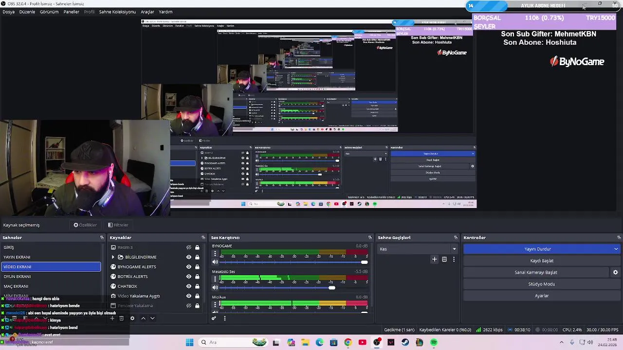
Task: Expand the BİLGİLENDİRME group
Action: [113, 257]
